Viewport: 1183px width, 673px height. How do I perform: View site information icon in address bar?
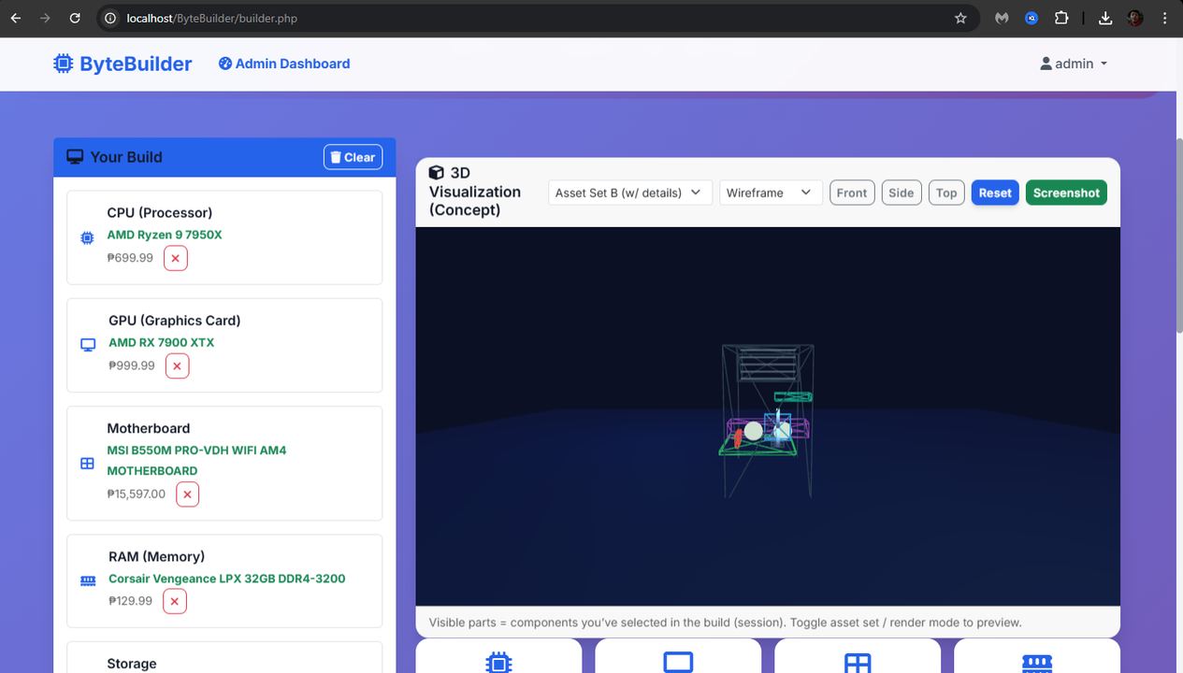[109, 18]
